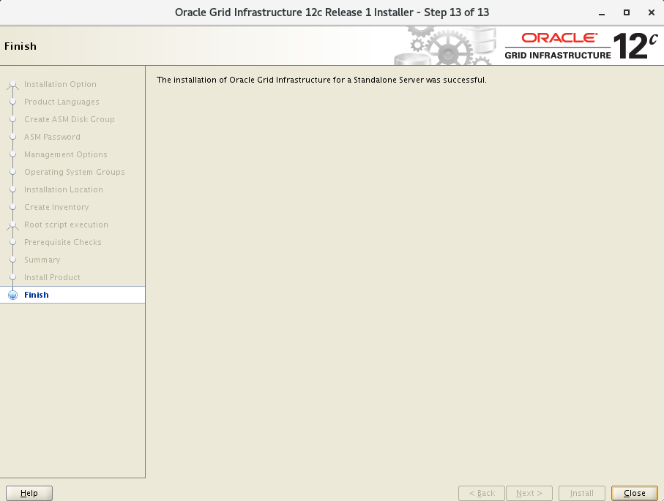Click the disabled Install button
Screen dimensions: 664x501
pos(581,493)
